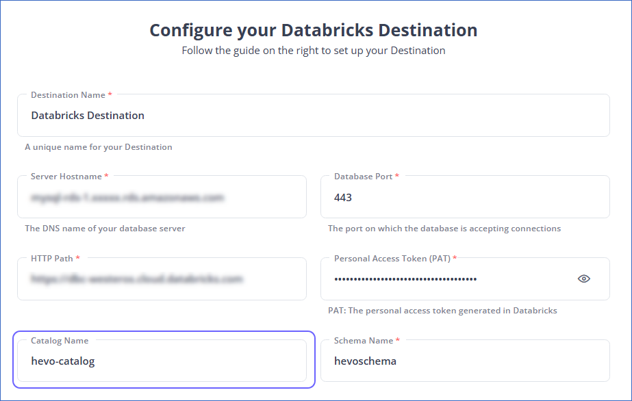The height and width of the screenshot is (401, 632).
Task: Click the required asterisk next to Destination Name
Action: click(110, 94)
